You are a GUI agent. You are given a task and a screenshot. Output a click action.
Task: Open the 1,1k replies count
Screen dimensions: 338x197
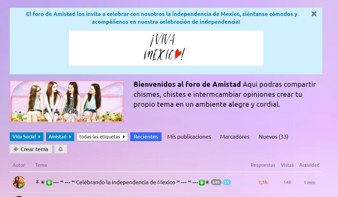pyautogui.click(x=263, y=182)
